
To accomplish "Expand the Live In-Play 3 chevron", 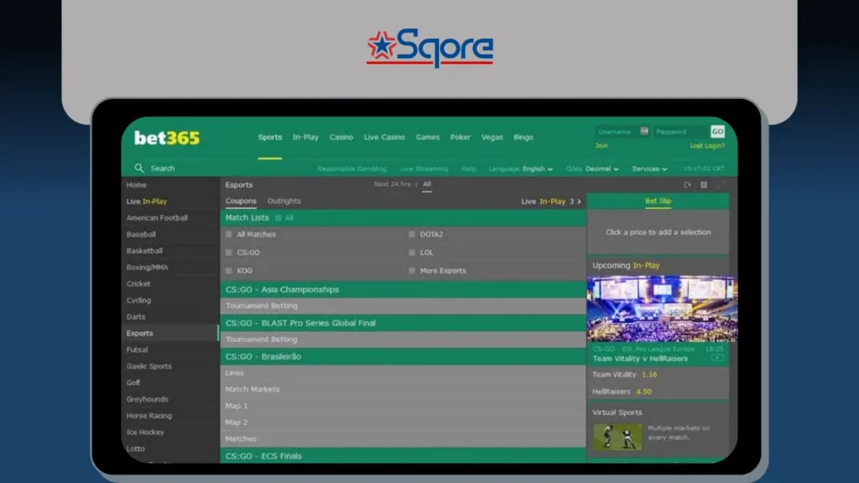I will [579, 201].
